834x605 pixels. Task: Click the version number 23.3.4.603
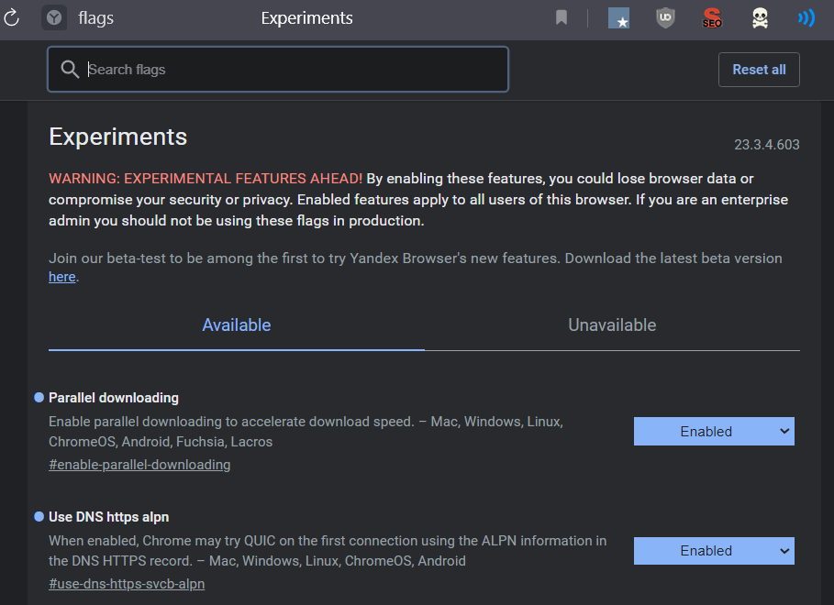(x=766, y=145)
